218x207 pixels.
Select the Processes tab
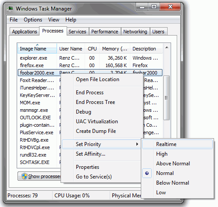pyautogui.click(x=53, y=31)
